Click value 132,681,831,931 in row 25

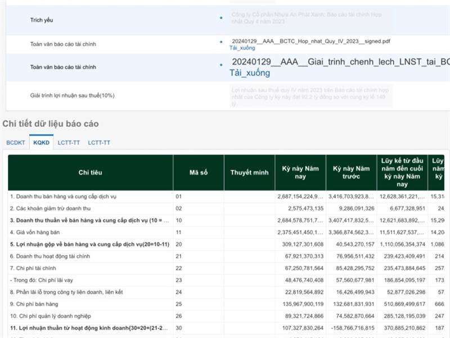(354, 304)
